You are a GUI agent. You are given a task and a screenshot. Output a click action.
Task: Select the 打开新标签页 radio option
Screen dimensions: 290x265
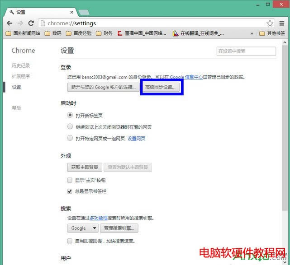click(70, 116)
